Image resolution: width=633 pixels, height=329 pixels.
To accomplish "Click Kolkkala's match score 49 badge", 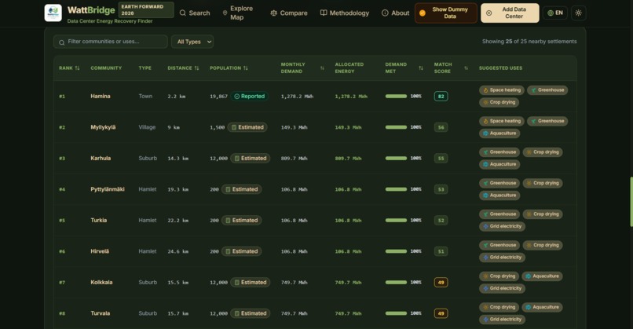I will pos(441,282).
